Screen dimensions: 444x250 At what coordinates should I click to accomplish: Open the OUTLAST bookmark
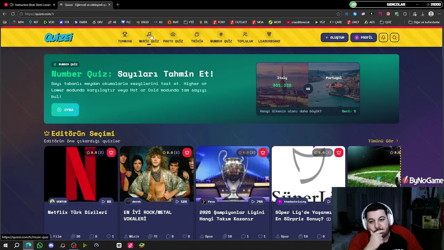click(239, 22)
